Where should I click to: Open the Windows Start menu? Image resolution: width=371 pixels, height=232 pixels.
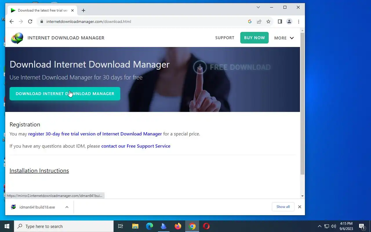7,226
